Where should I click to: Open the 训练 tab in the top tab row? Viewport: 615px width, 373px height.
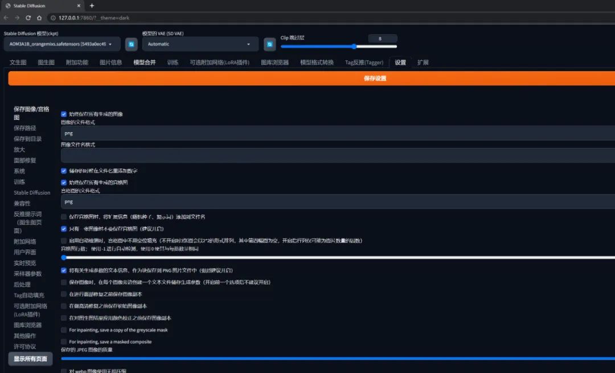click(x=173, y=63)
